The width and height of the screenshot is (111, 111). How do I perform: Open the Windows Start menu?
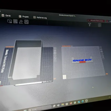coord(25,110)
